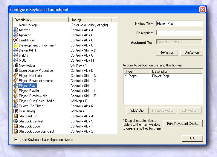Viewport: 217px width, 157px height.
Task: Click the Player: Pause or resume icon
Action: [16, 80]
